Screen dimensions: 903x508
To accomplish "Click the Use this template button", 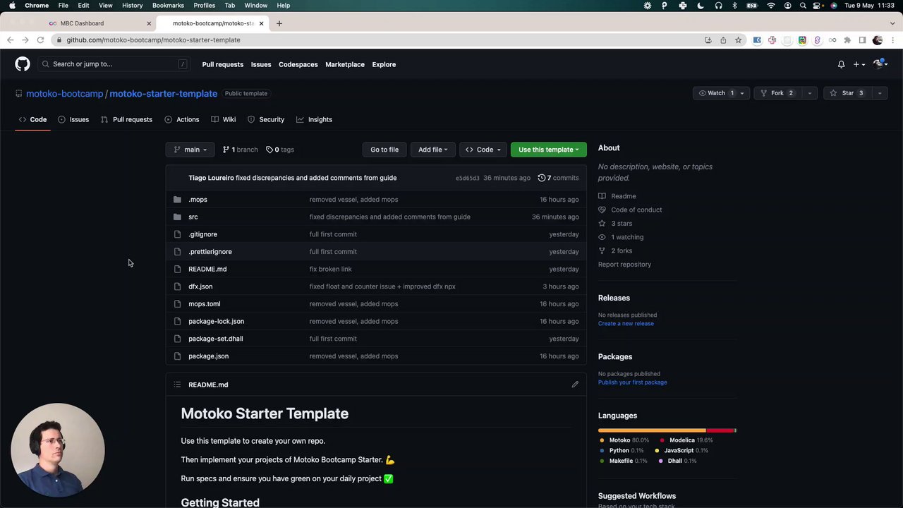I will click(x=548, y=150).
